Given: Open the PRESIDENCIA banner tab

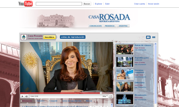Looking at the screenshot, I should [109, 26].
